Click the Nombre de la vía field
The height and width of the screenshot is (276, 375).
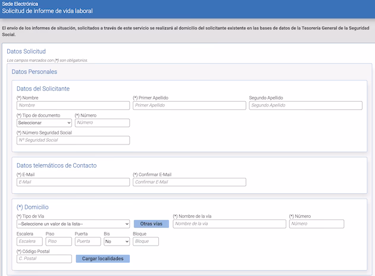pyautogui.click(x=229, y=224)
